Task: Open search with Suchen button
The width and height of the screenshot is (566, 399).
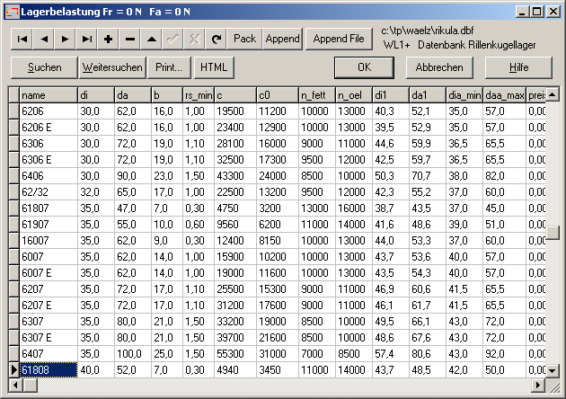Action: [x=44, y=67]
